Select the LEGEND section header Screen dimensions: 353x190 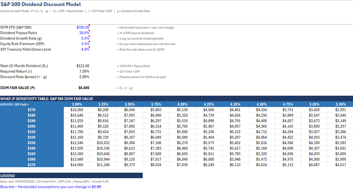click(x=8, y=176)
